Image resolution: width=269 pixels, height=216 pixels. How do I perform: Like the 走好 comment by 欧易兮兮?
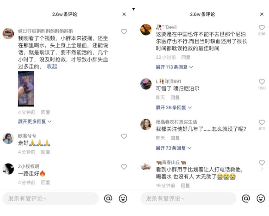[x=124, y=136]
